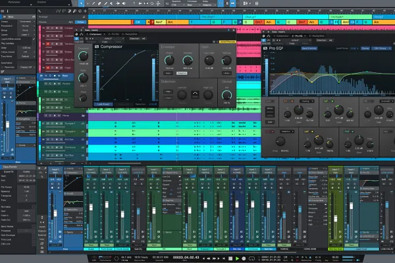
Task: Select the Chorus1 section in the arranger track
Action: 286,16
